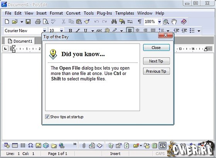Click the ruler tab stop selector
The width and height of the screenshot is (216, 158).
coord(5,48)
